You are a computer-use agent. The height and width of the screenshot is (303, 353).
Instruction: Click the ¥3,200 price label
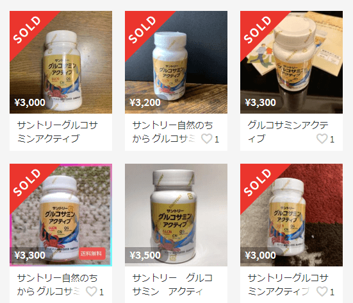(x=145, y=103)
